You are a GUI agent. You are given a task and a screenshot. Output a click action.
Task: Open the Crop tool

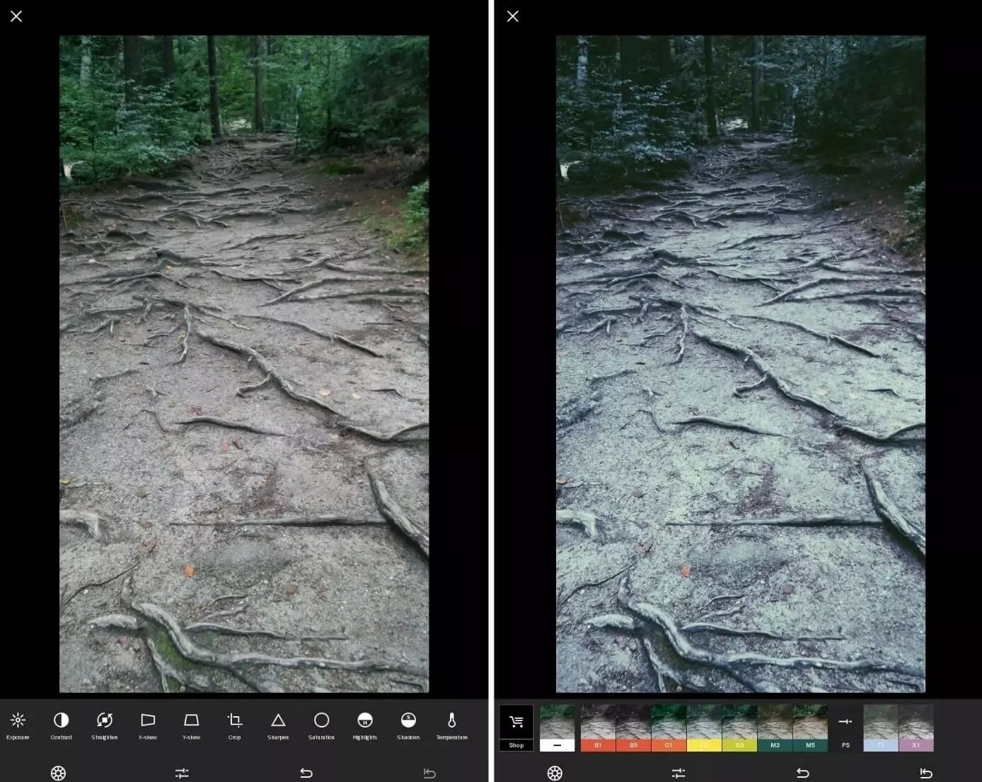[x=235, y=725]
